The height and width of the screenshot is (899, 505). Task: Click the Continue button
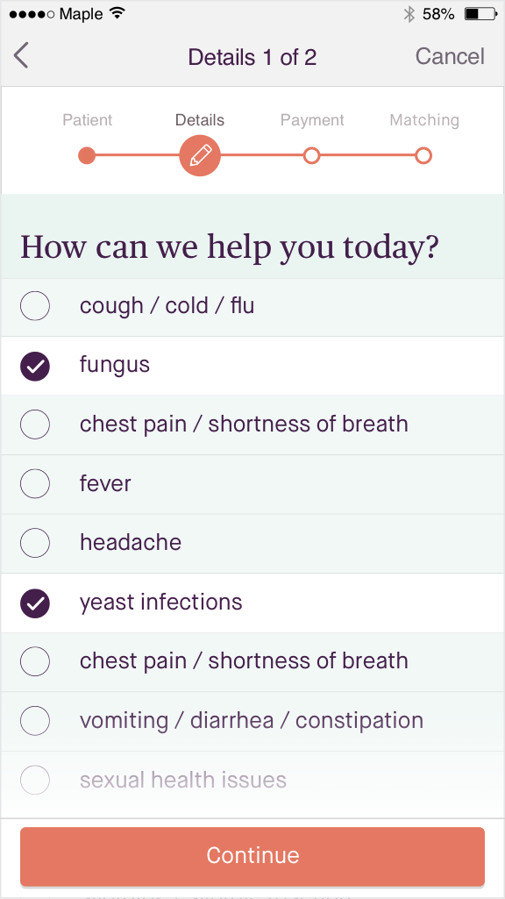252,856
